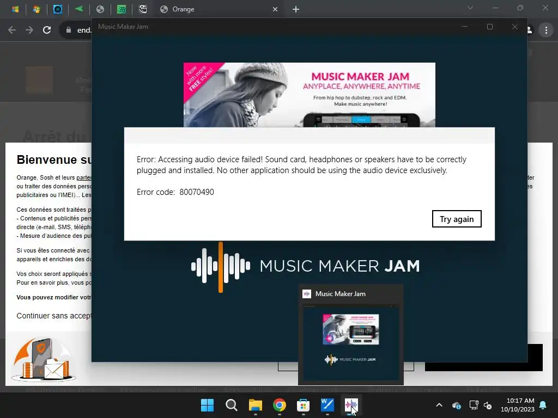Click the phone and envelope illustration on Orange page
Viewport: 558px width, 418px height.
(x=44, y=359)
